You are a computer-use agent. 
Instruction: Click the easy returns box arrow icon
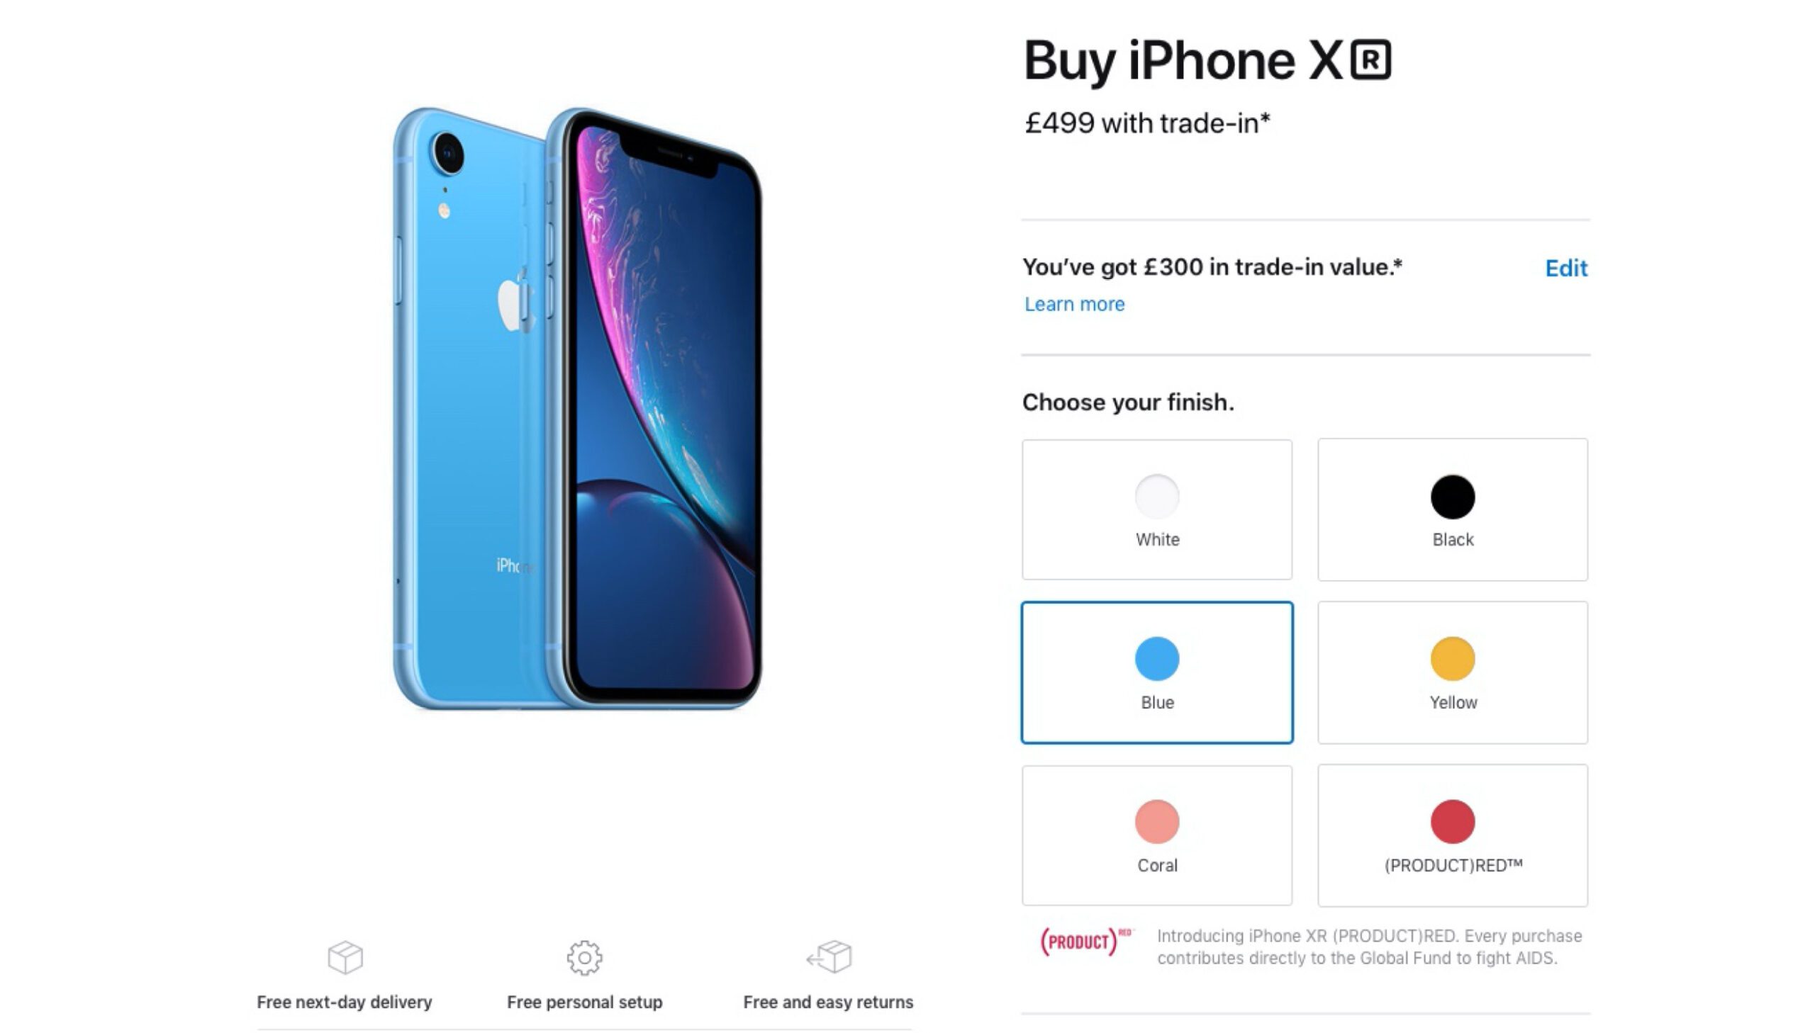coord(828,957)
